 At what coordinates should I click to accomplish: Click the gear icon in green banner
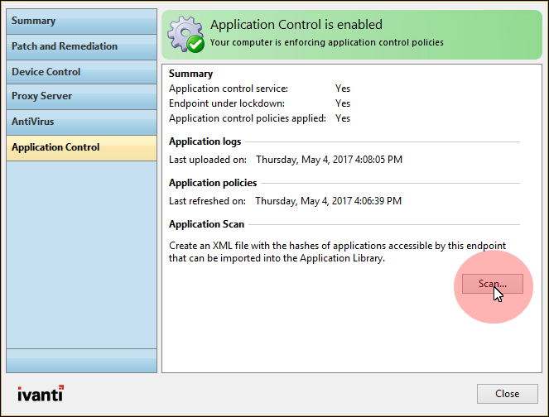(181, 31)
